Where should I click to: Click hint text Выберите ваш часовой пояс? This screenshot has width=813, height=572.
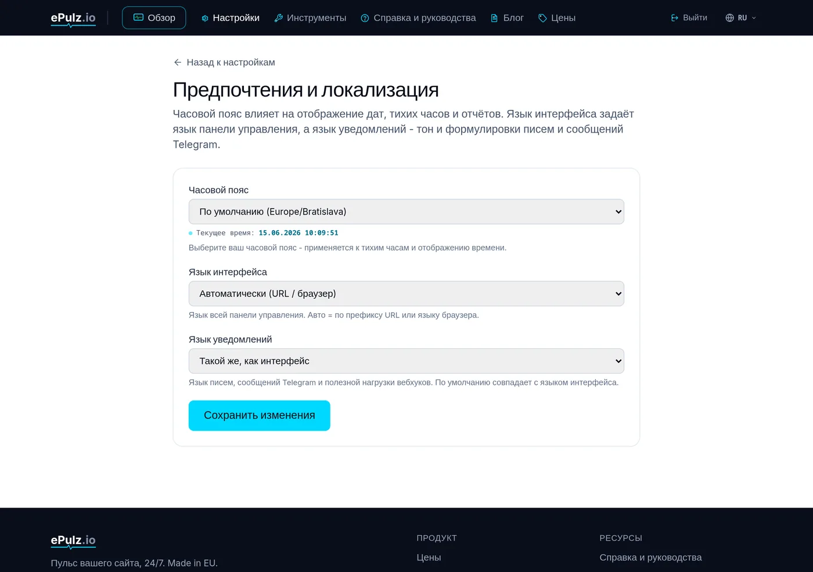pyautogui.click(x=347, y=248)
